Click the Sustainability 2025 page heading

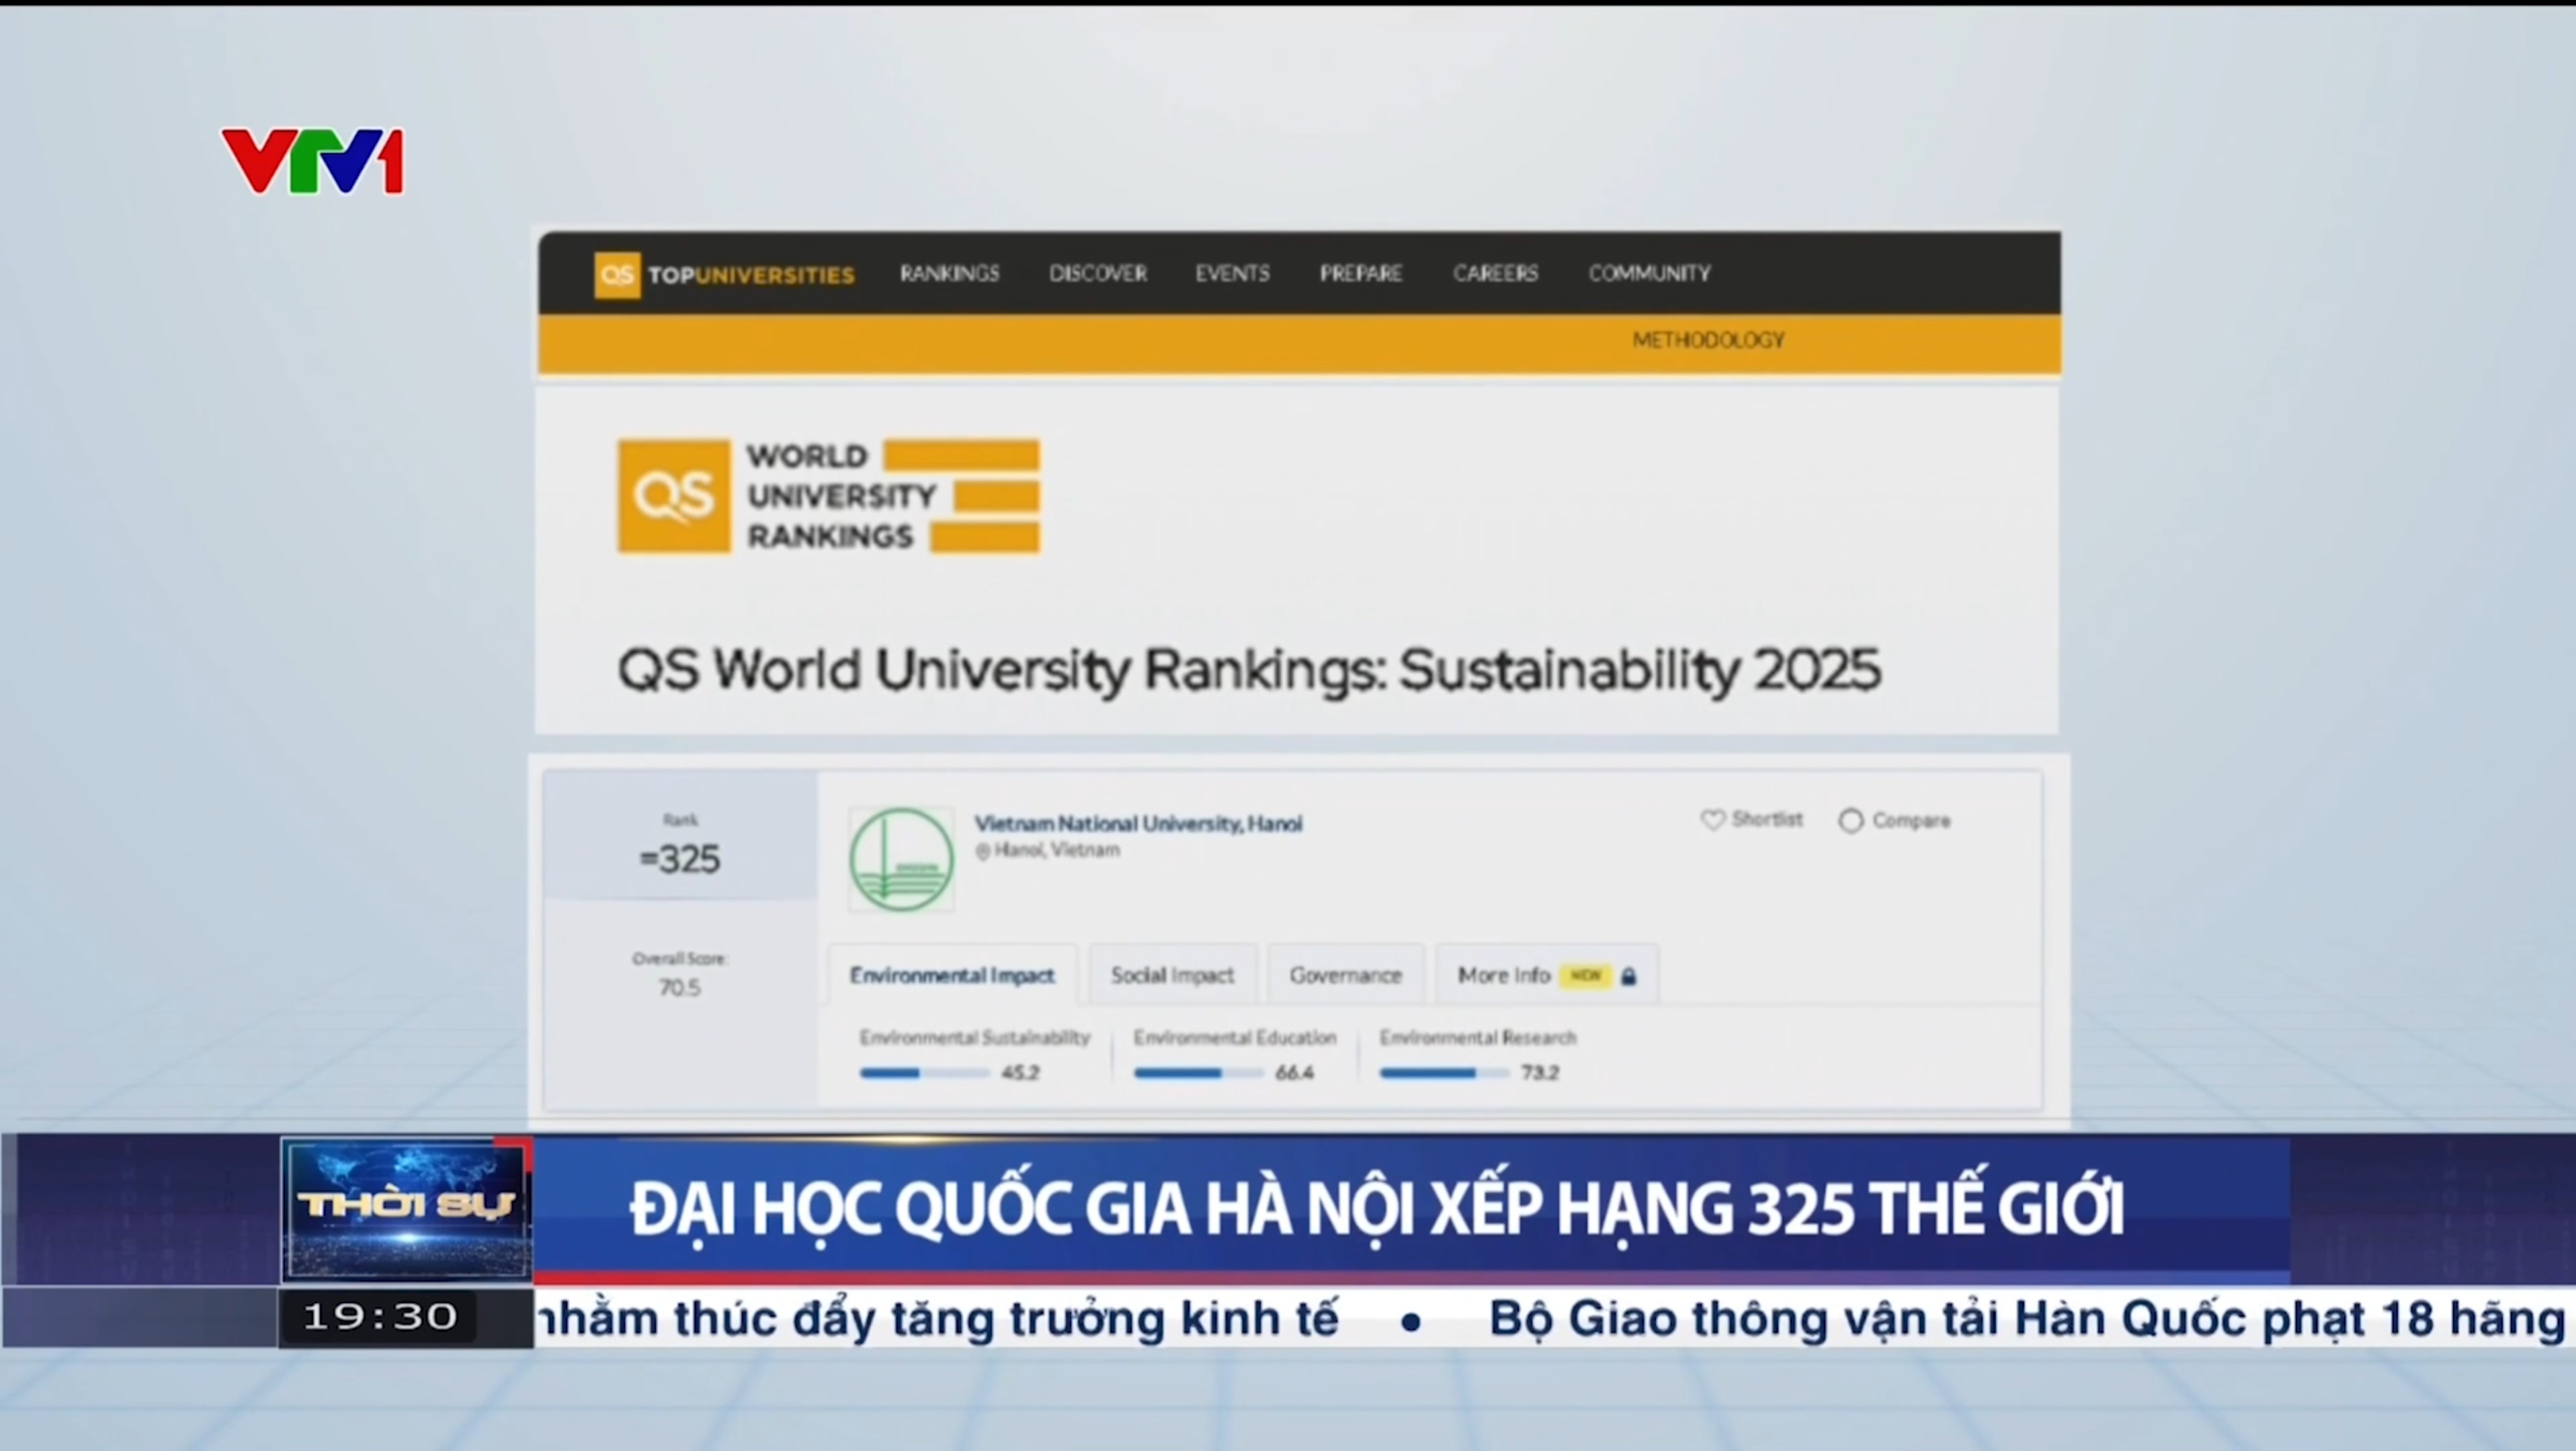tap(1249, 670)
